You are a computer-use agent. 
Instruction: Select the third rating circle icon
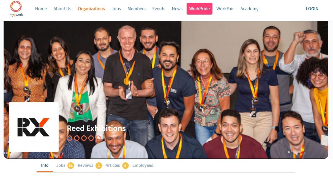[x=84, y=138]
